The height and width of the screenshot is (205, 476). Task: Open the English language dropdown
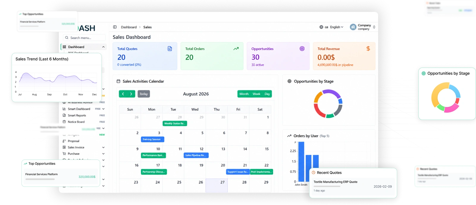336,27
